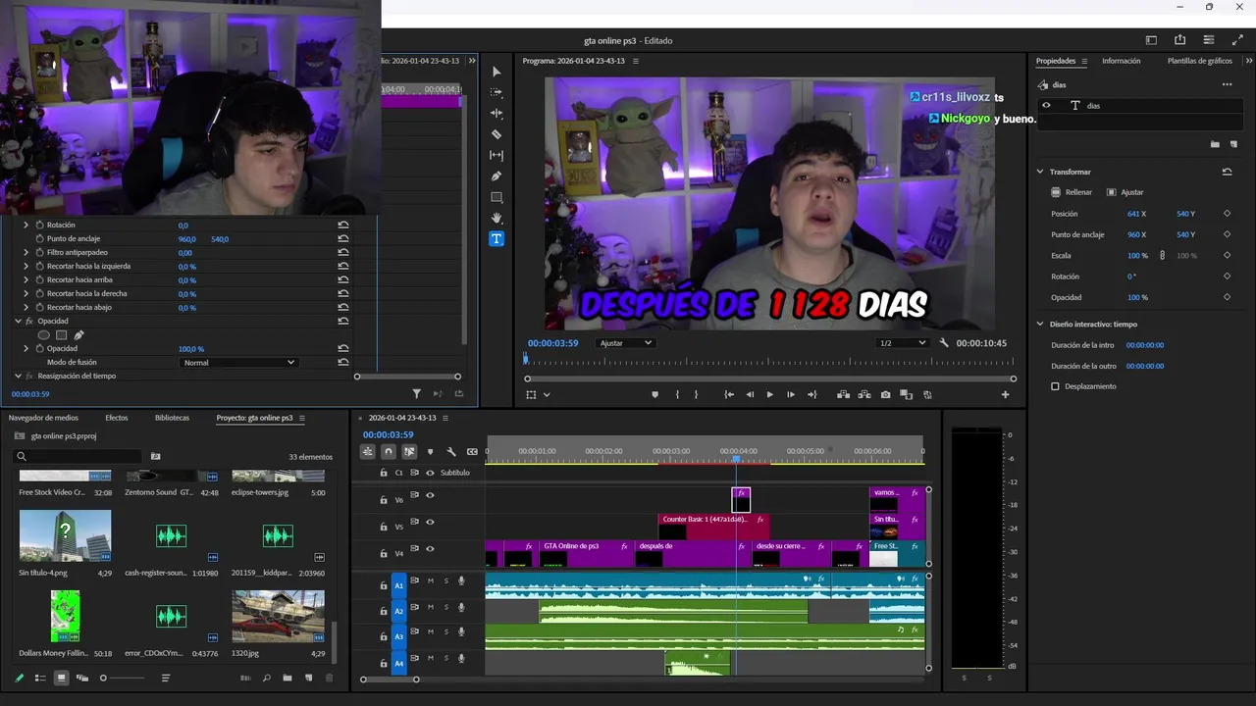
Task: Collapse the Transformar section
Action: click(x=1040, y=172)
